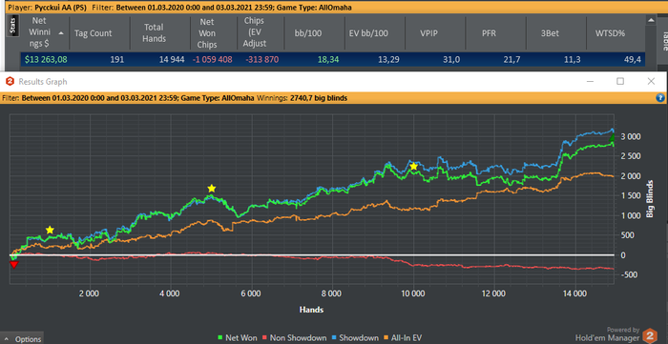Toggle the Non Showdown legend series
Viewport: 668px width, 344px height.
coord(295,337)
